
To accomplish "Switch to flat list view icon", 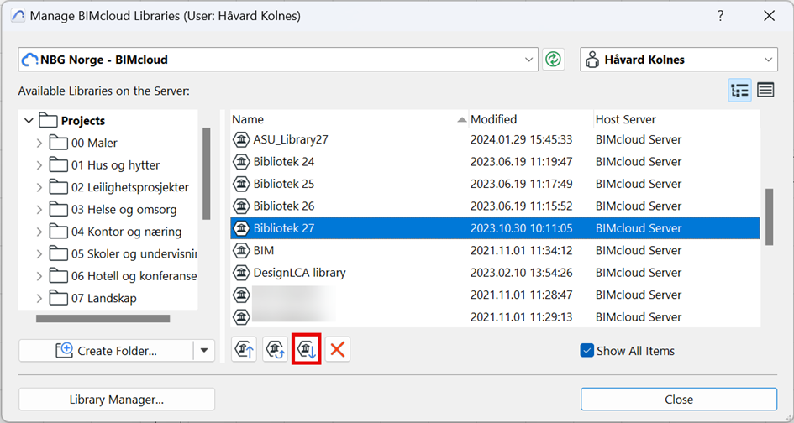I will (765, 91).
